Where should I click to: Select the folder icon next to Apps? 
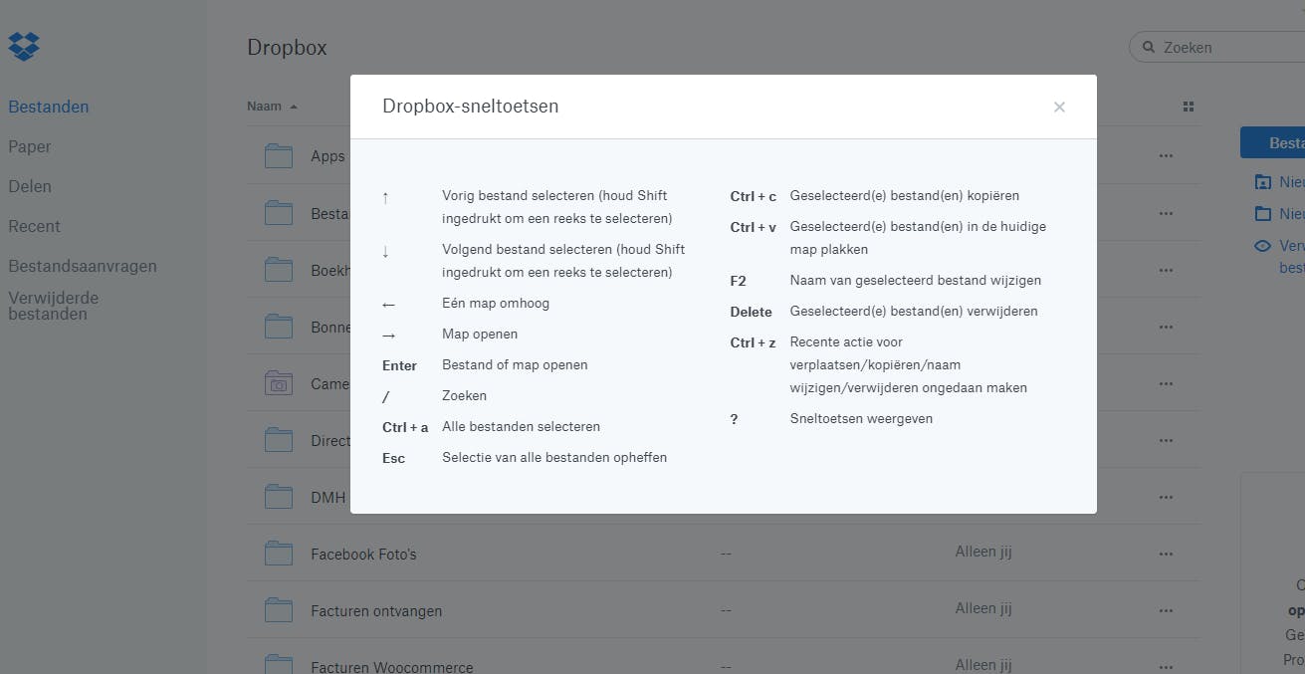278,155
